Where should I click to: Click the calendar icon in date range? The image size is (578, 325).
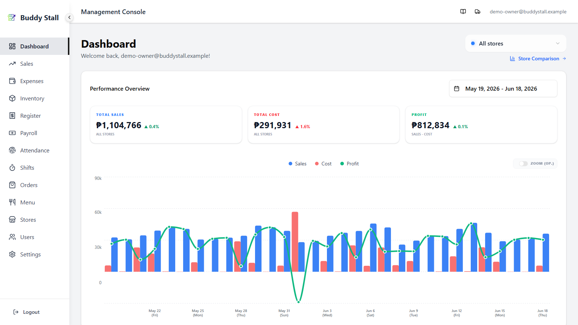(x=457, y=88)
